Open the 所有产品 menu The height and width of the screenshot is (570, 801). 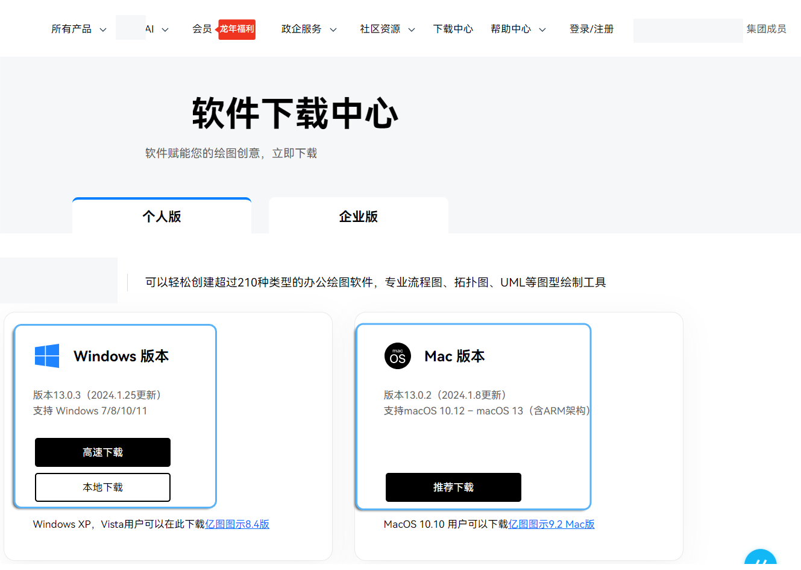pyautogui.click(x=71, y=29)
